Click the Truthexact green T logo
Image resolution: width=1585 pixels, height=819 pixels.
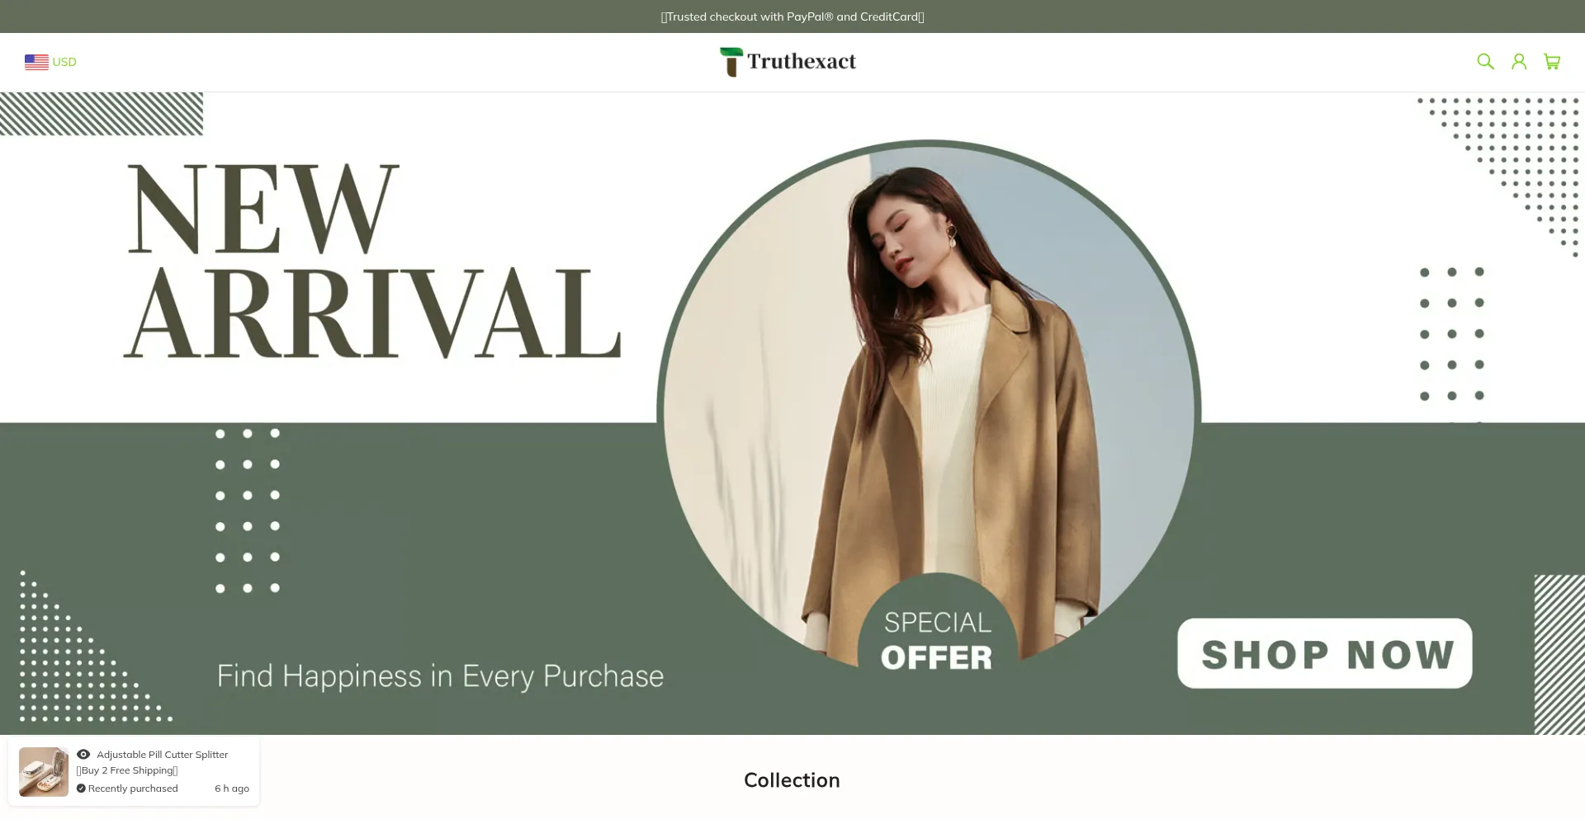[x=731, y=62]
